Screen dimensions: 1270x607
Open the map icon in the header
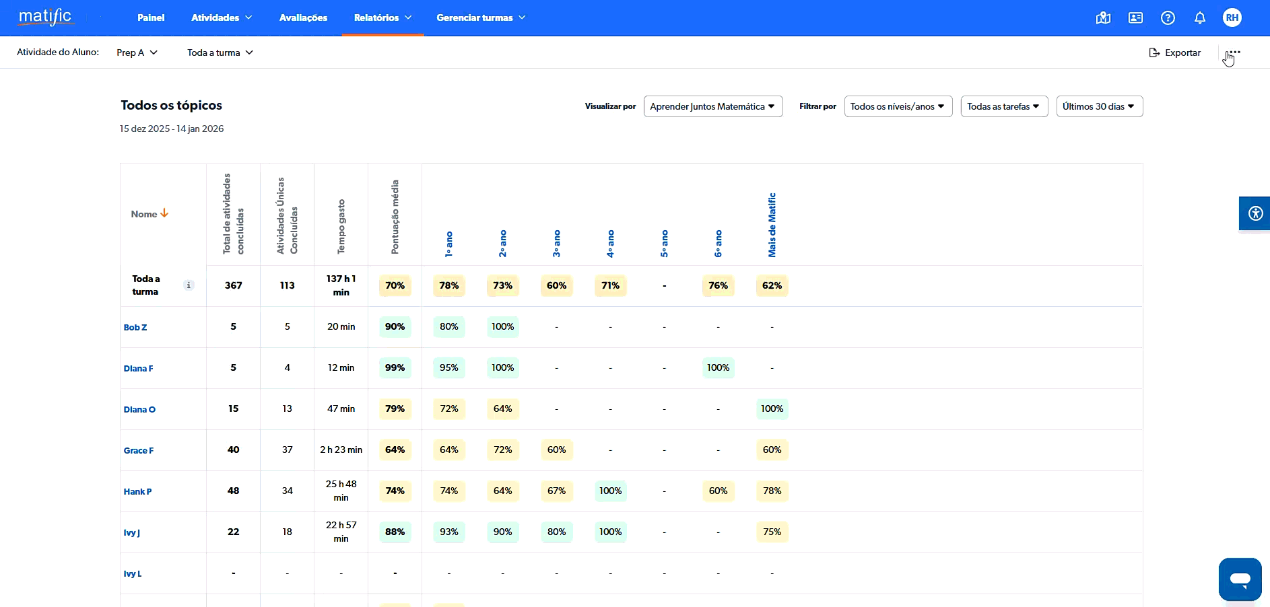1103,18
